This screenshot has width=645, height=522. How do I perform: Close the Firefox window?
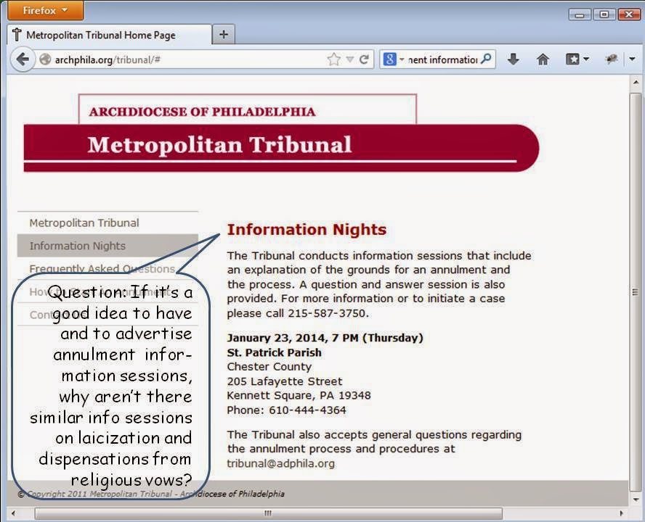[x=628, y=14]
